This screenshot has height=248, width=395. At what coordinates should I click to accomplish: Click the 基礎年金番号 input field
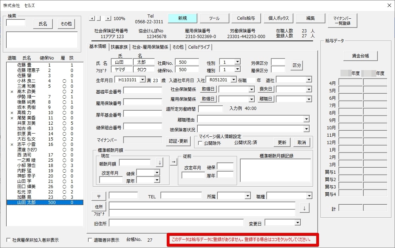coord(142,91)
